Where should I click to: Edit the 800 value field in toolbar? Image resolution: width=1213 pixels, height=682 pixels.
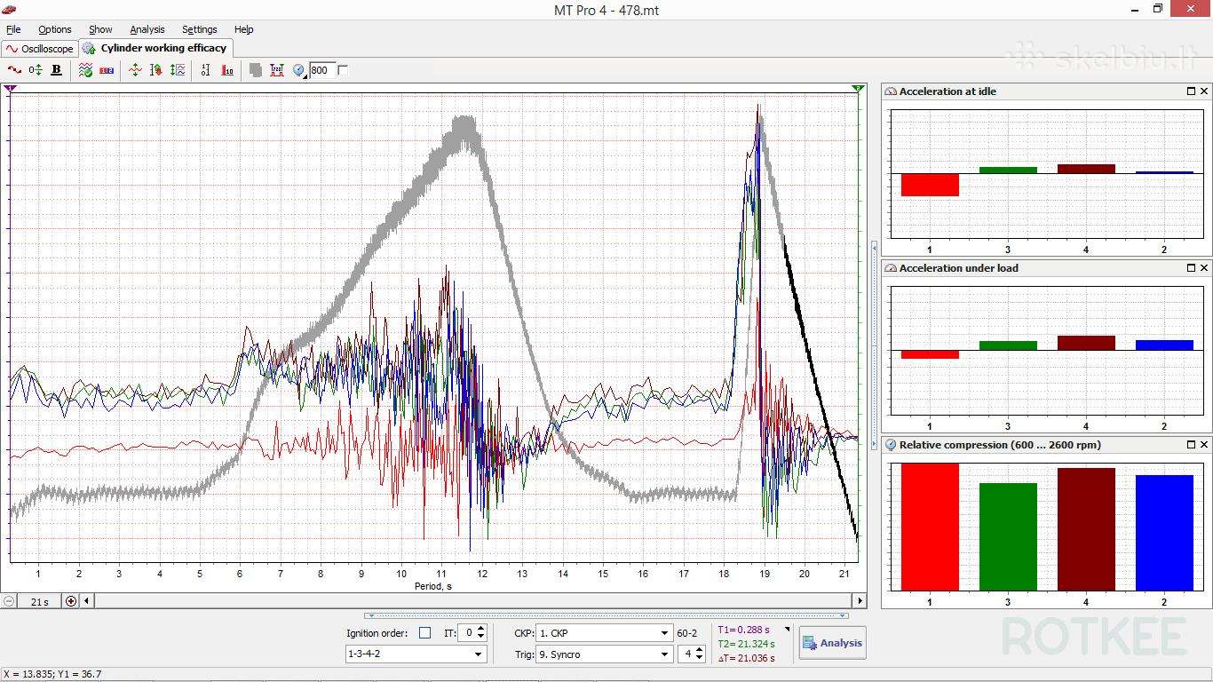pos(321,70)
